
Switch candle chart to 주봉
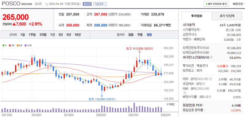pos(140,35)
